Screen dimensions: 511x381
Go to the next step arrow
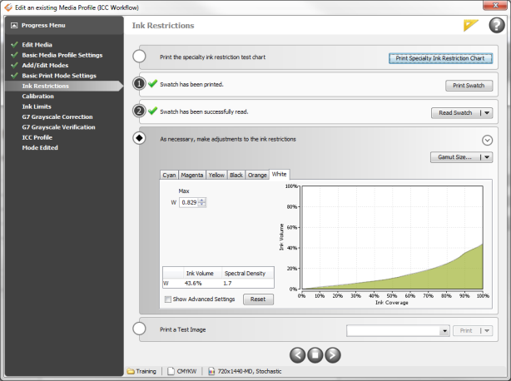click(x=333, y=354)
